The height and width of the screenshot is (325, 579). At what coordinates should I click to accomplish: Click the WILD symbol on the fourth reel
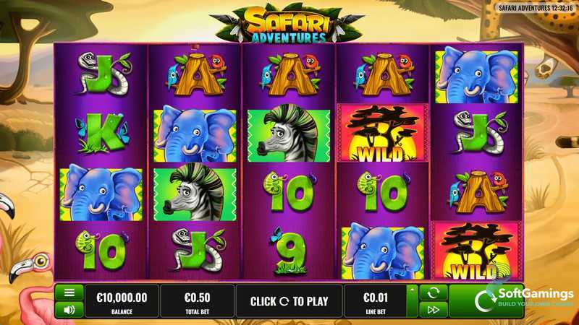(x=383, y=134)
